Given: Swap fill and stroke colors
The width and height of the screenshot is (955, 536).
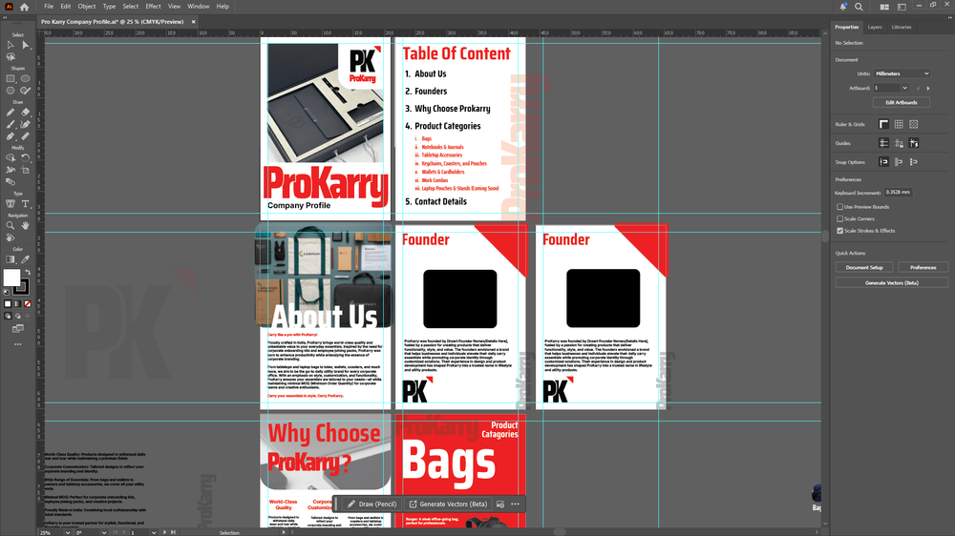Looking at the screenshot, I should click(28, 272).
